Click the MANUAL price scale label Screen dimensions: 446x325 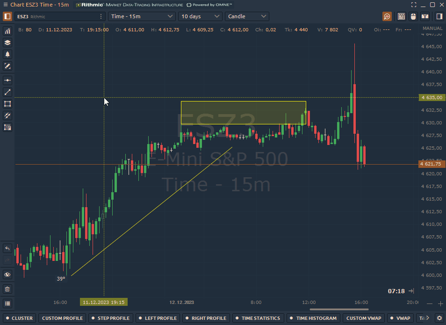[x=432, y=29]
